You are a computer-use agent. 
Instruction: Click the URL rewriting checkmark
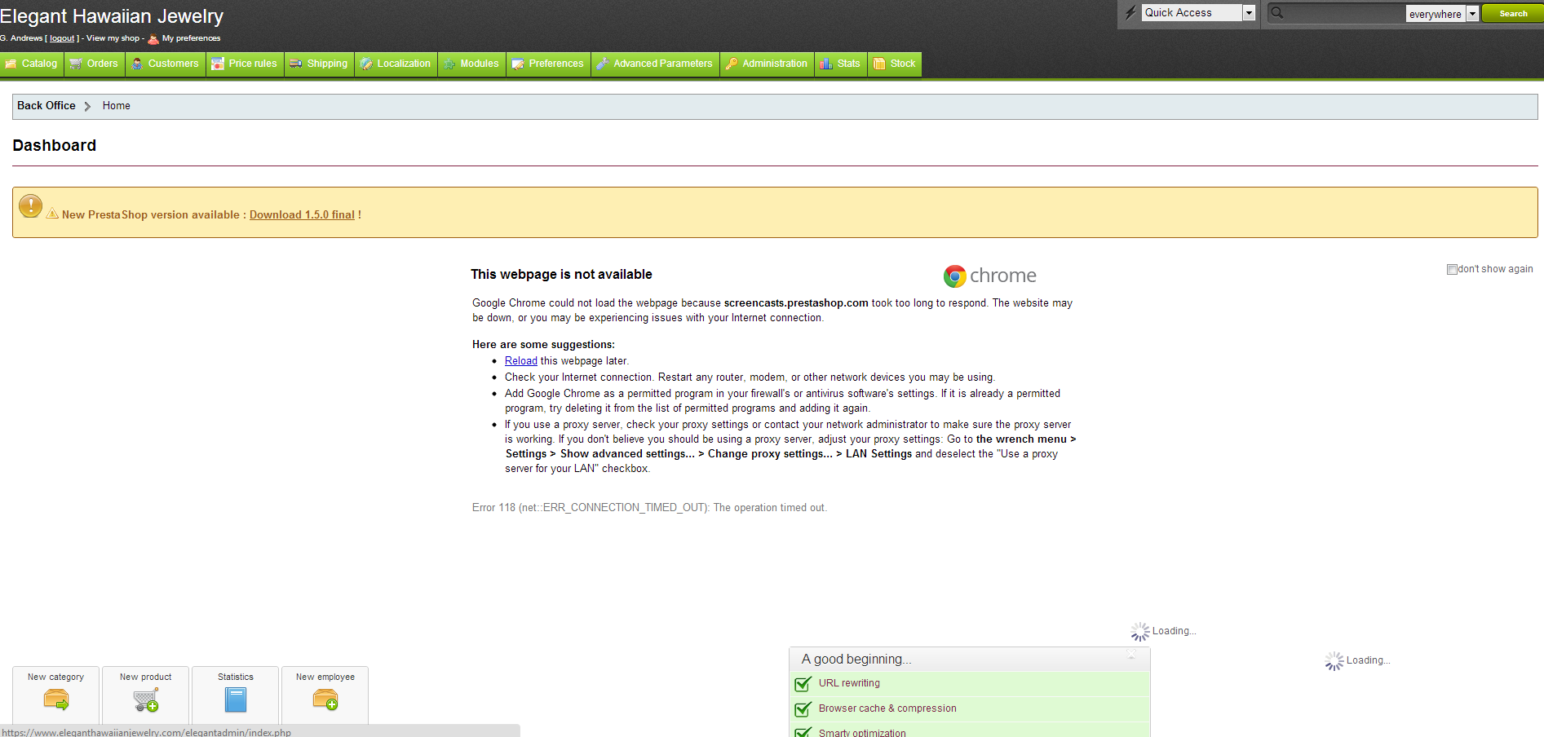point(803,684)
